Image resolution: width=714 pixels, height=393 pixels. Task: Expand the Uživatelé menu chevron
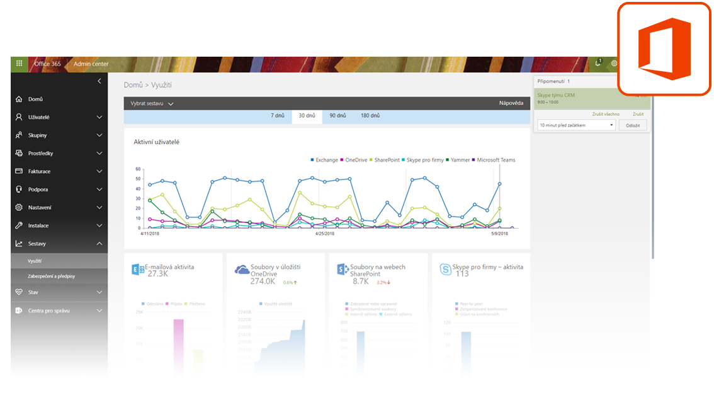(99, 117)
